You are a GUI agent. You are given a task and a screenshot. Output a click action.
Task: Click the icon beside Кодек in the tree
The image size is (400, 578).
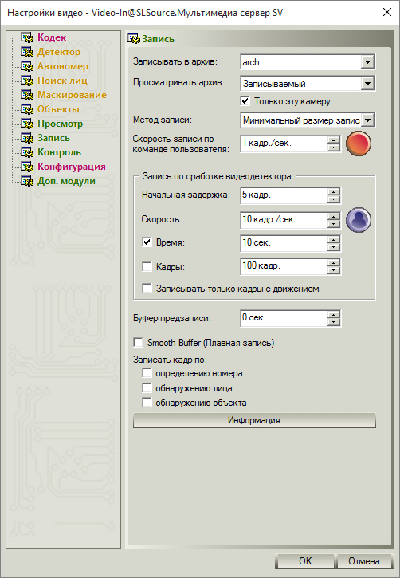[x=27, y=37]
